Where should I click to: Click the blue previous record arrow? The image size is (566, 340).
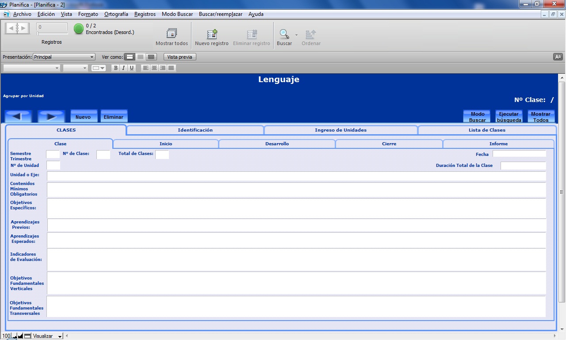18,117
